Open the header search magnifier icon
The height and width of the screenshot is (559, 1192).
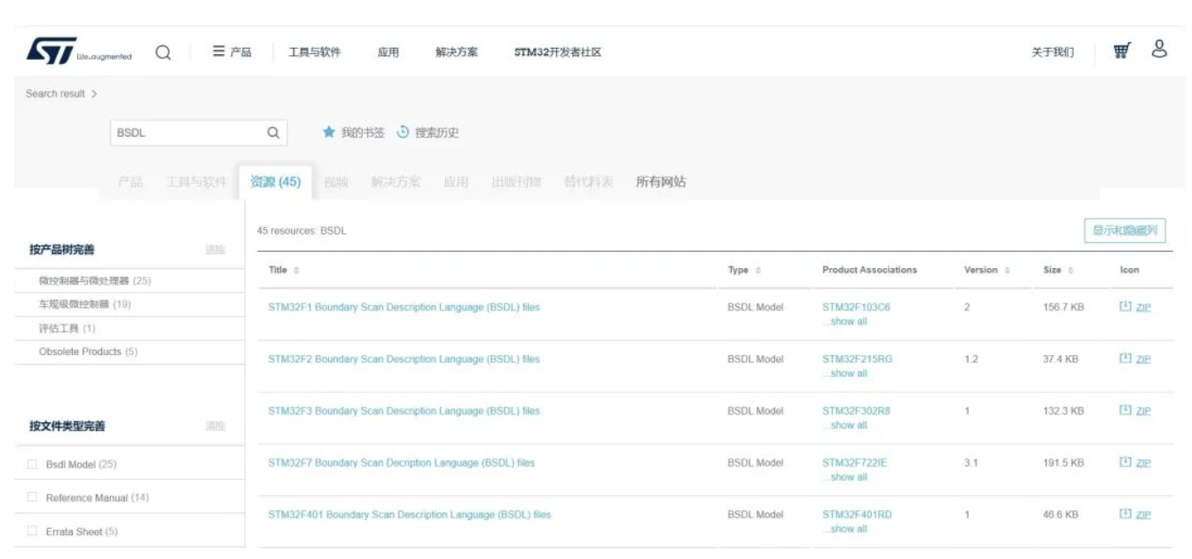pos(163,51)
